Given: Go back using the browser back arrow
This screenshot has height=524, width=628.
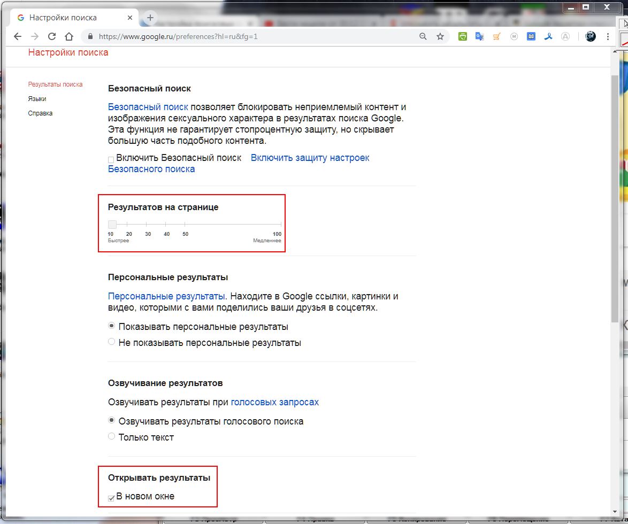Looking at the screenshot, I should (x=18, y=36).
